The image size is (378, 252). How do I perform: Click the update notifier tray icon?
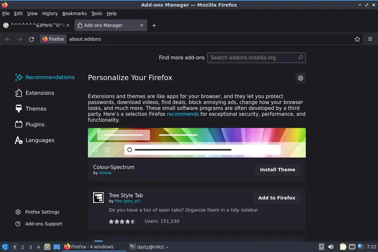click(x=360, y=246)
